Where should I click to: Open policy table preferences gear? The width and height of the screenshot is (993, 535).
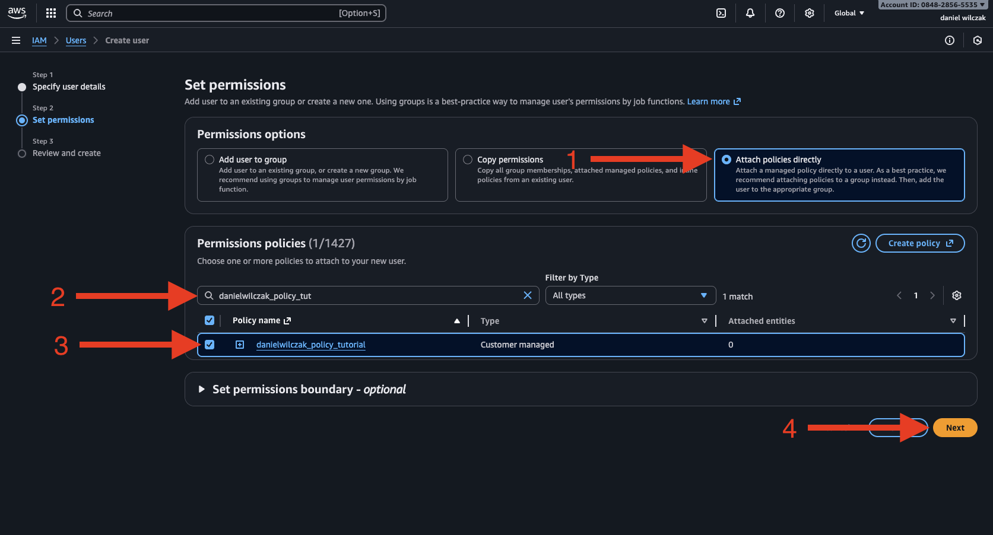tap(957, 295)
